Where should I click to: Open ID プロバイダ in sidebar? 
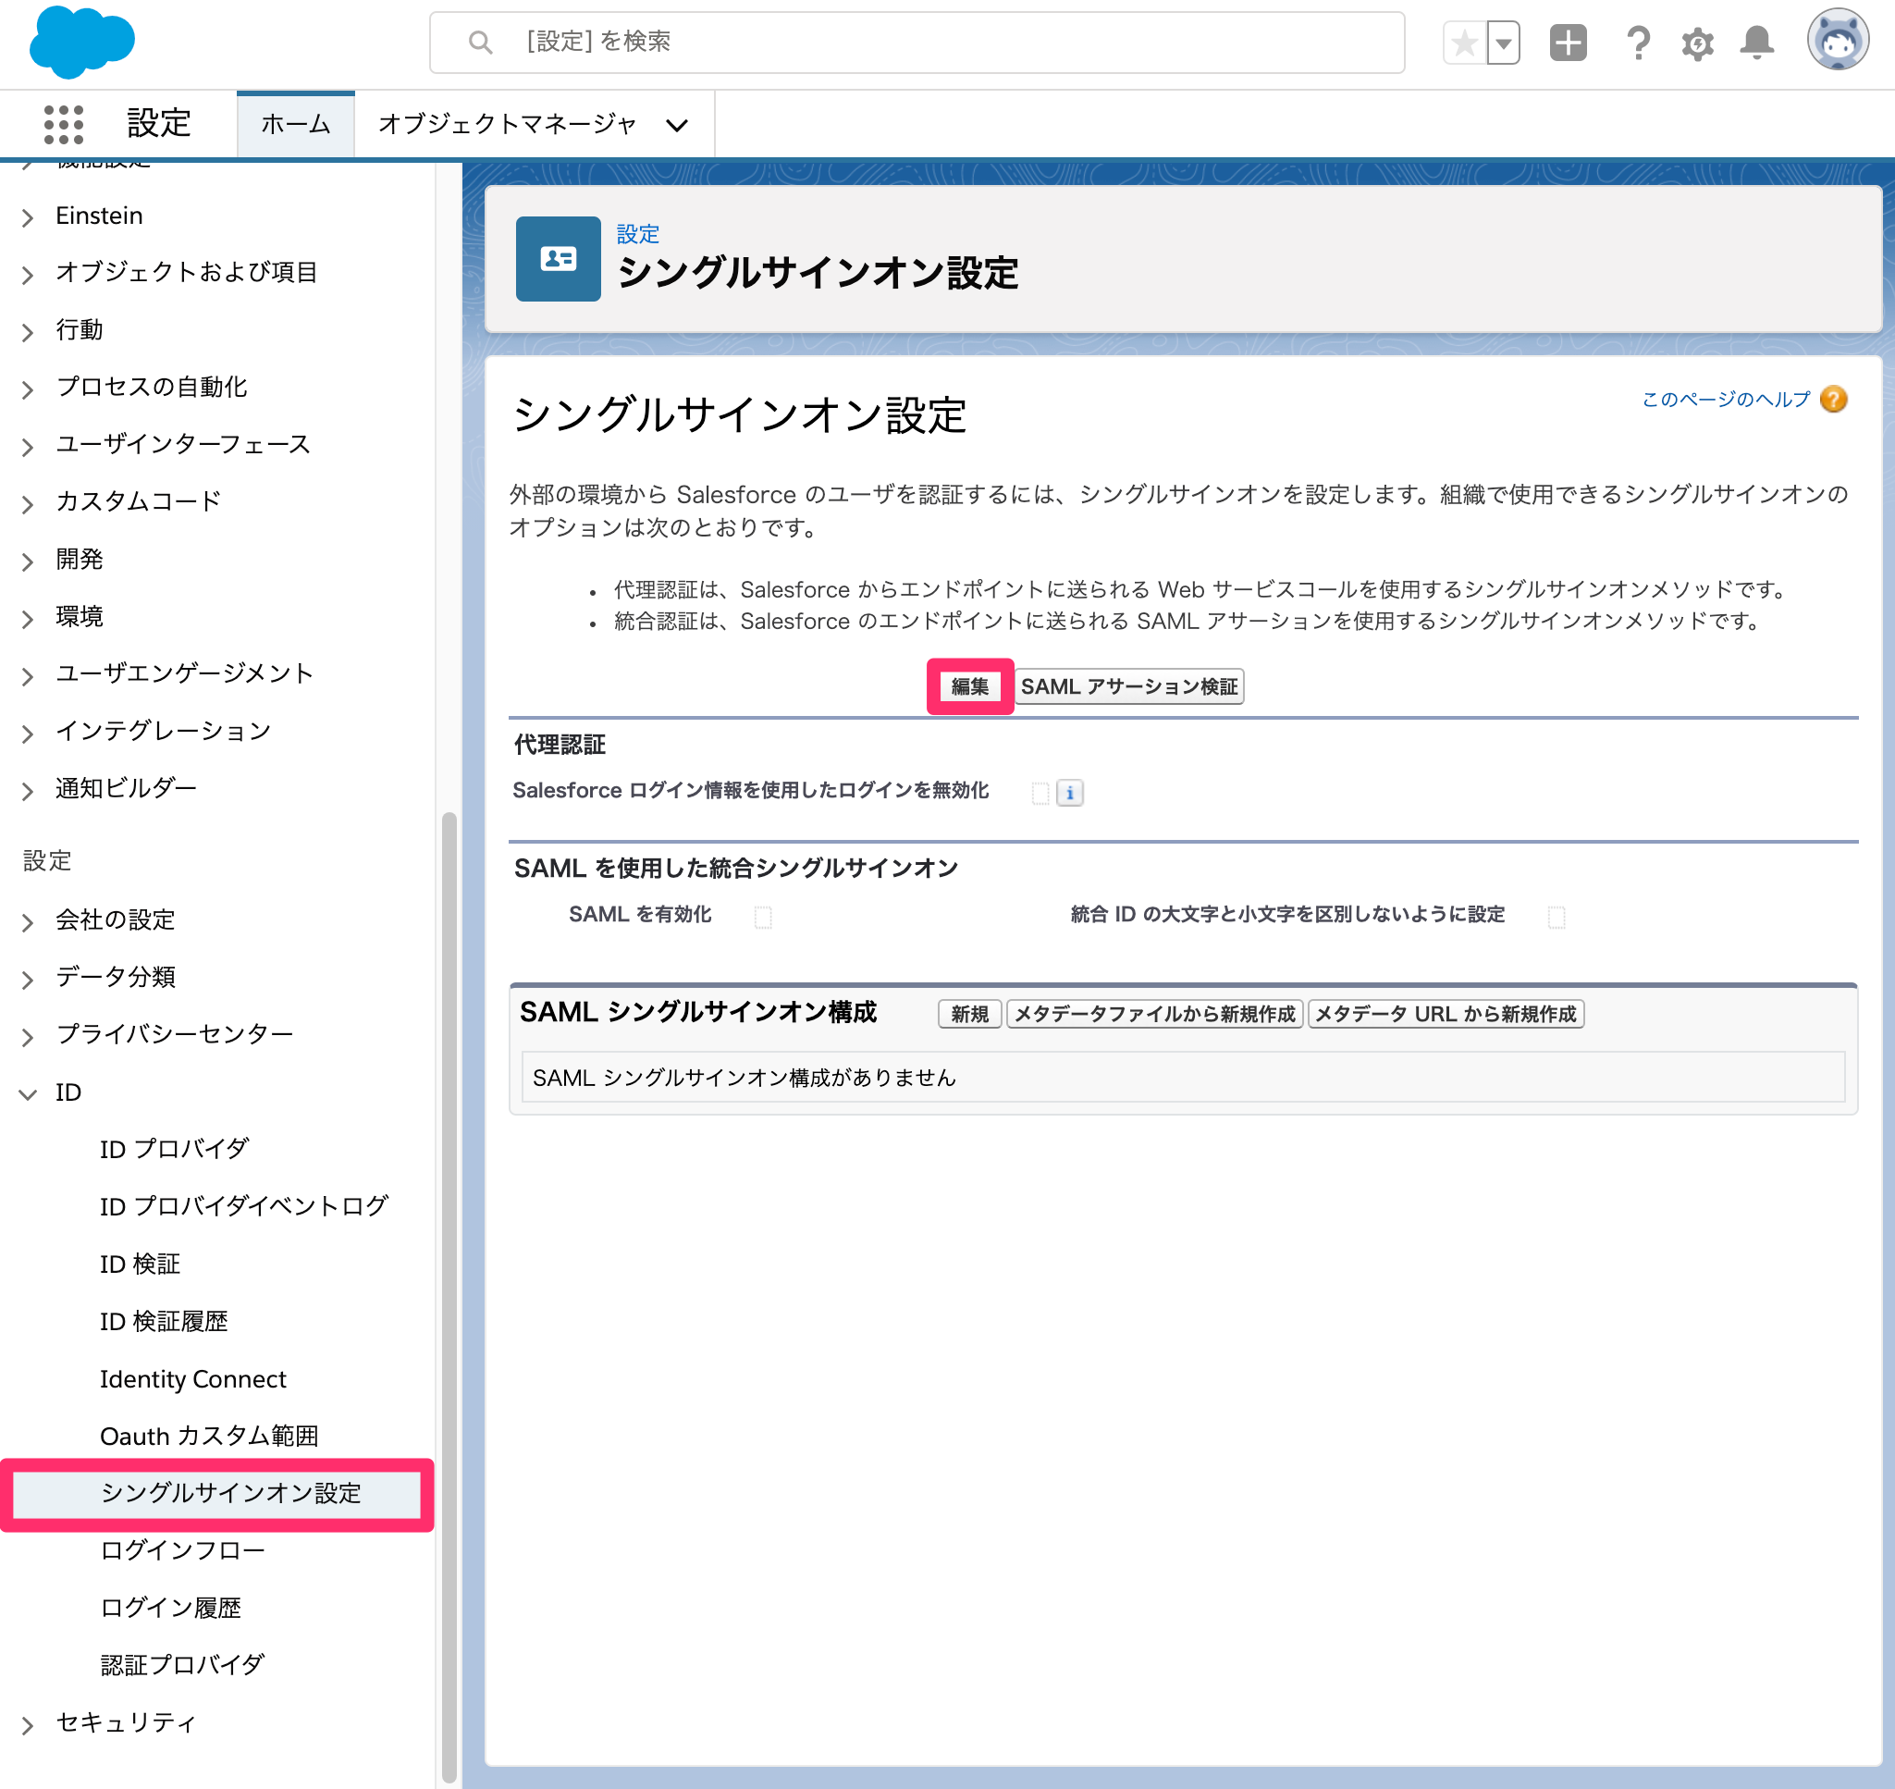point(175,1149)
